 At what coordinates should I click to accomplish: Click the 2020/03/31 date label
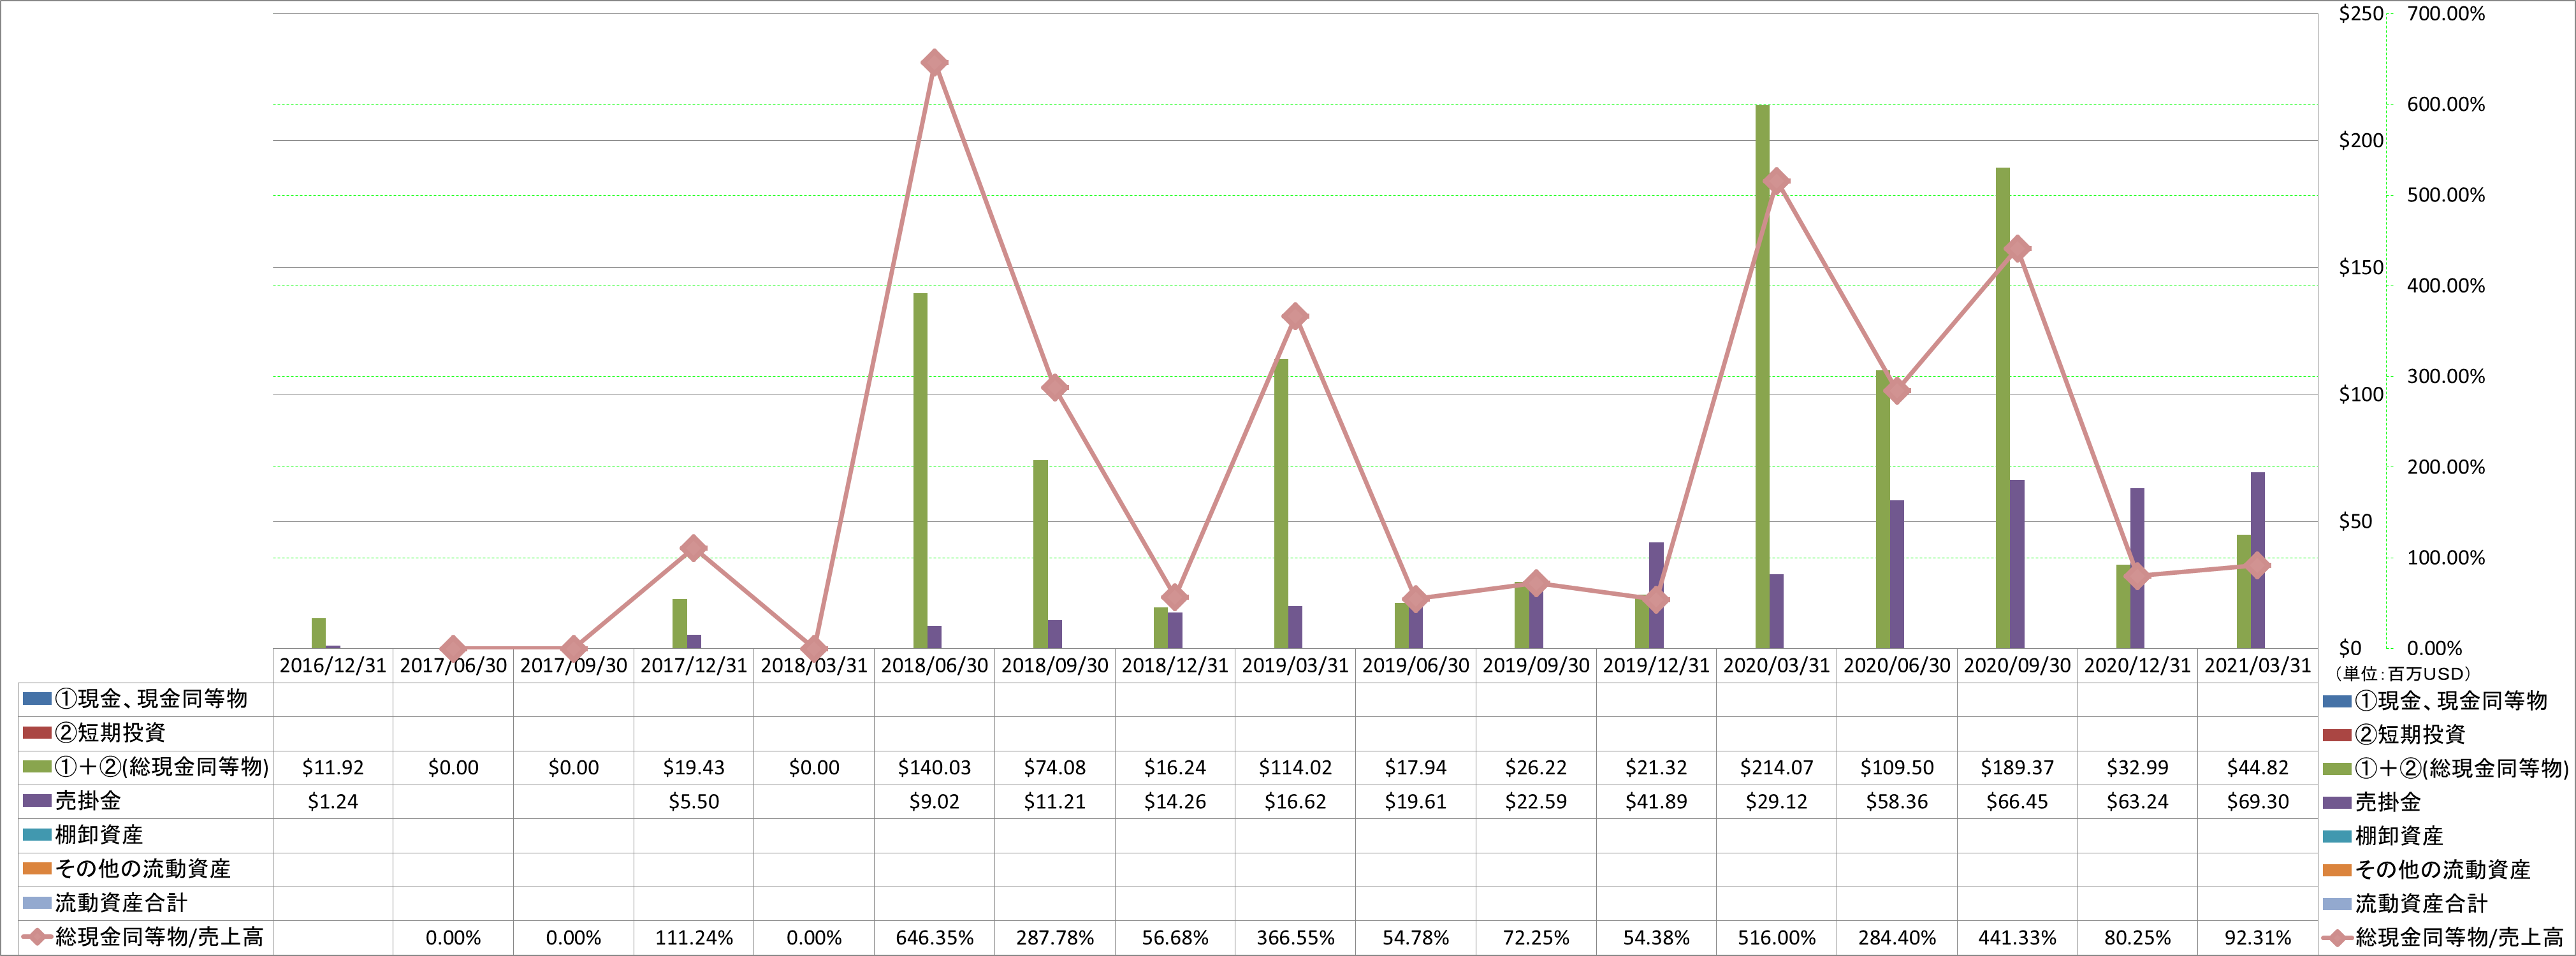(x=1776, y=665)
